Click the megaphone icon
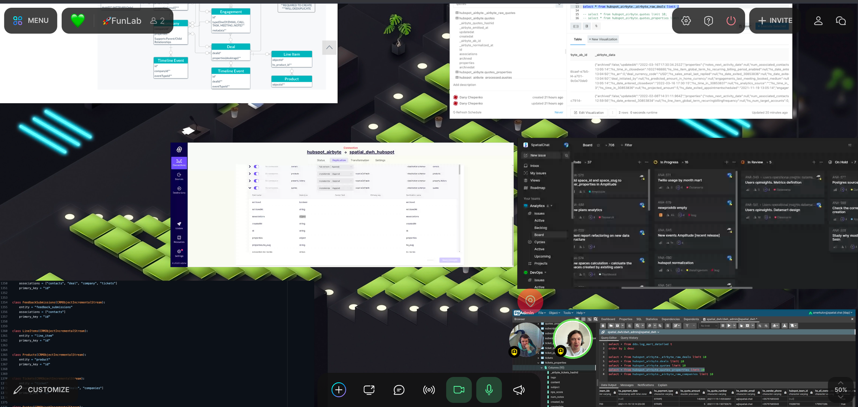This screenshot has width=858, height=407. point(519,390)
